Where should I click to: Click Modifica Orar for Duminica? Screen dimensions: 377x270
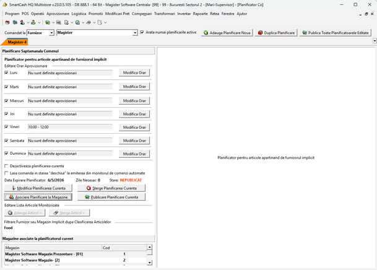[134, 154]
